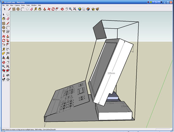Pick the yellow Protractor tool
Image resolution: width=174 pixels, height=132 pixels.
[3, 53]
